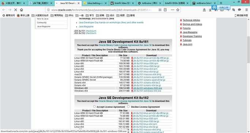Open the 火狐官方站点 bookmark folder
This screenshot has width=250, height=133.
(40, 15)
